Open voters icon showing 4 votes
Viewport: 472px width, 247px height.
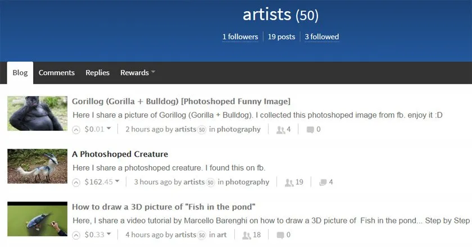(x=280, y=130)
